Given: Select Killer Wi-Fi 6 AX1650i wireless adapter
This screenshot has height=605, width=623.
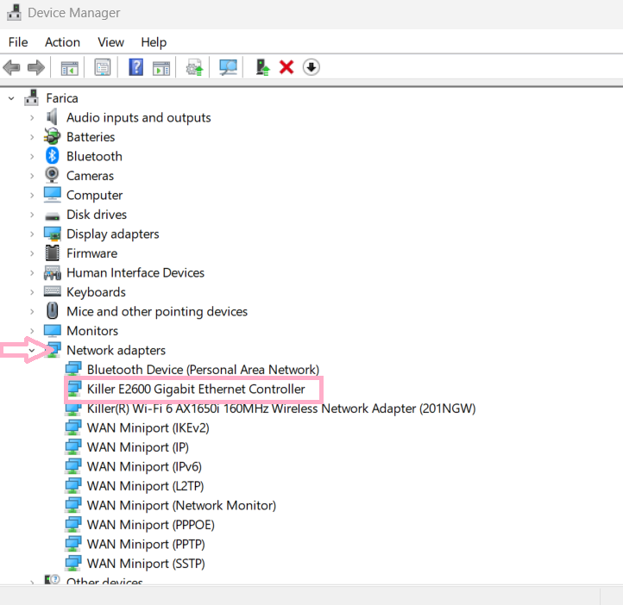Looking at the screenshot, I should click(x=280, y=409).
